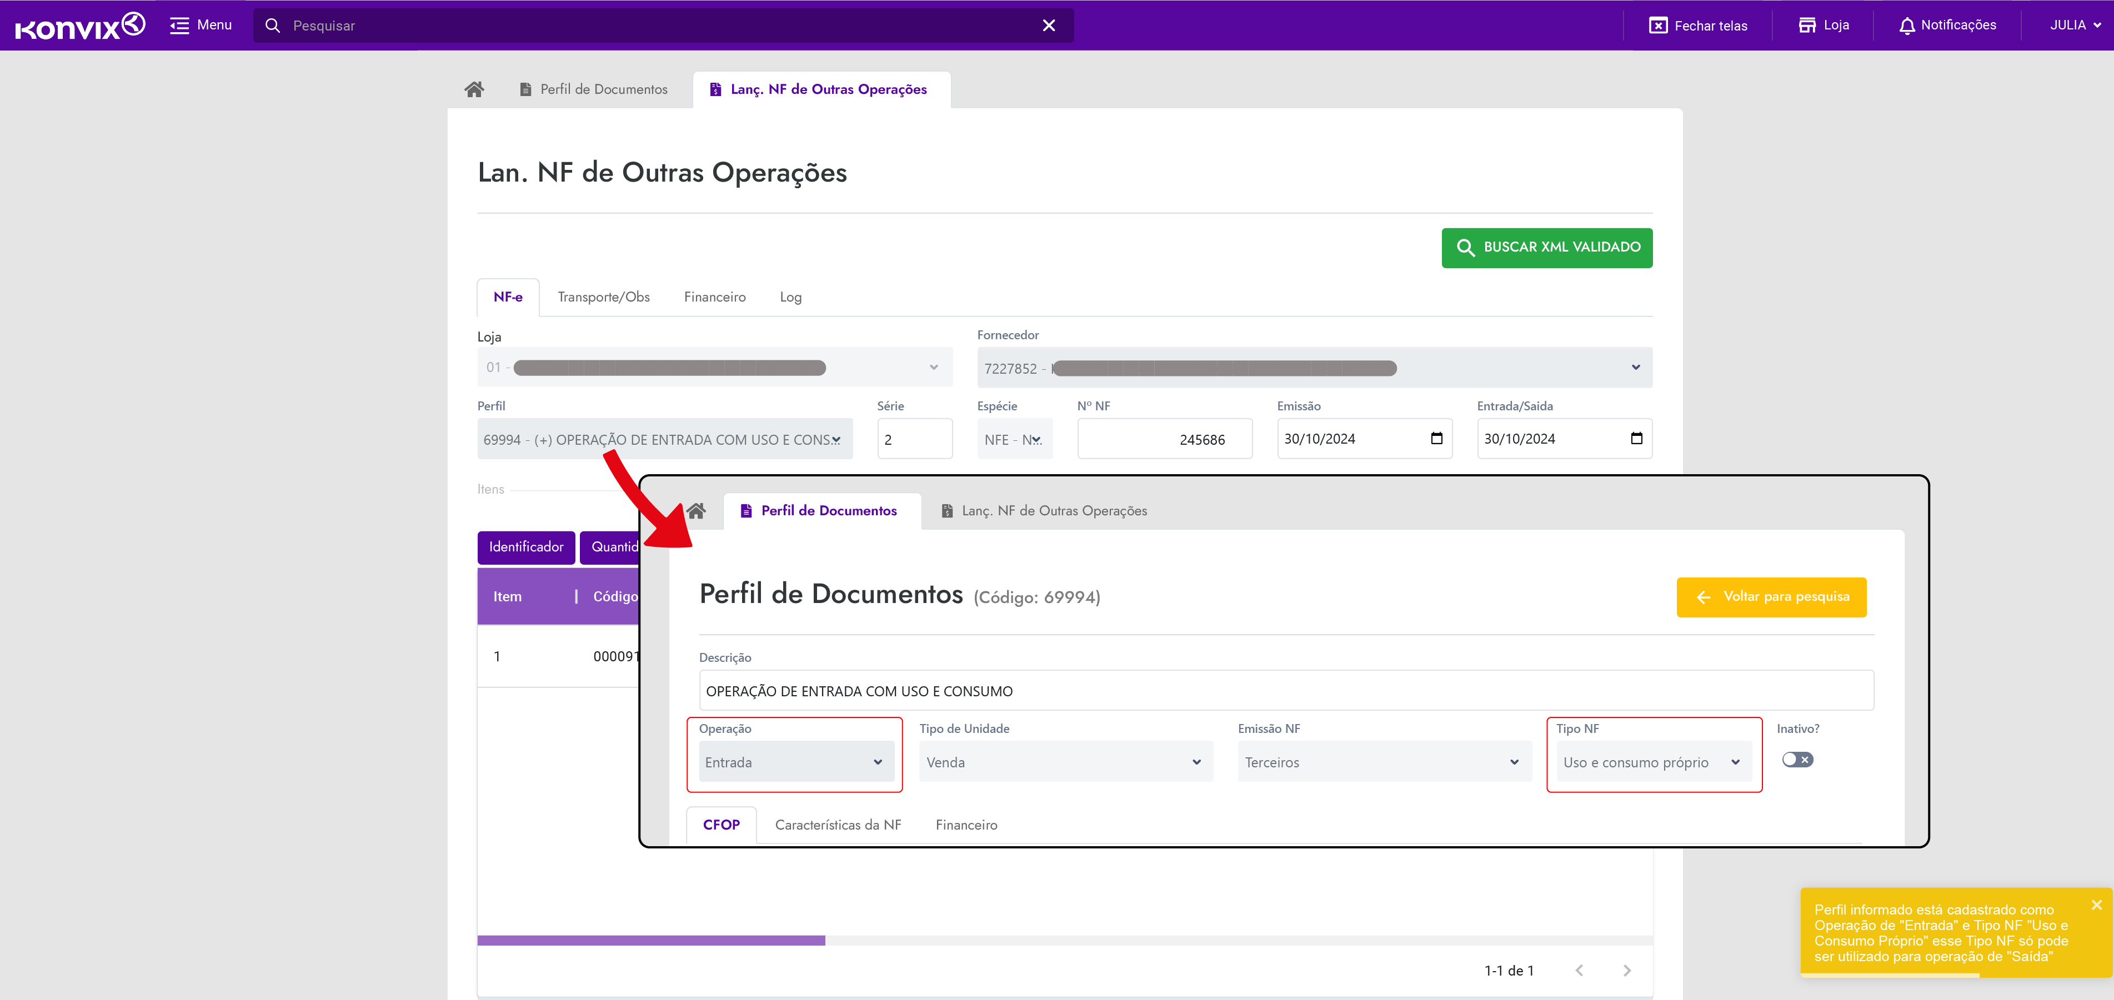Close the yellow warning notification
The height and width of the screenshot is (1000, 2114).
[x=2096, y=905]
